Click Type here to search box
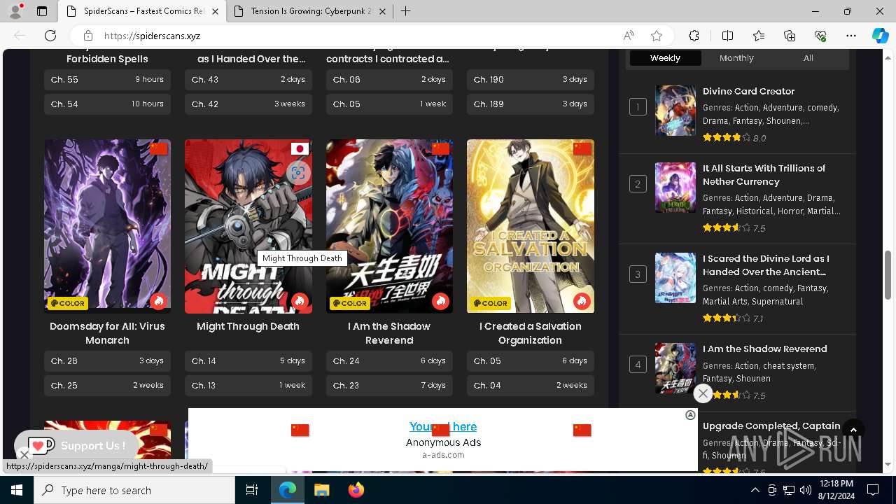Screen dimensions: 896x504 tap(134, 490)
